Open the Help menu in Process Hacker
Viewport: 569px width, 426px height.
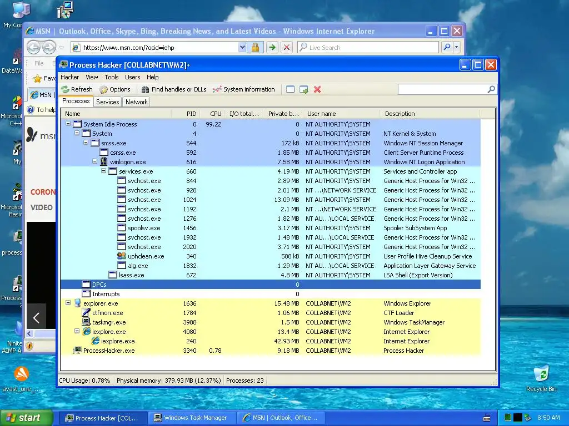152,77
